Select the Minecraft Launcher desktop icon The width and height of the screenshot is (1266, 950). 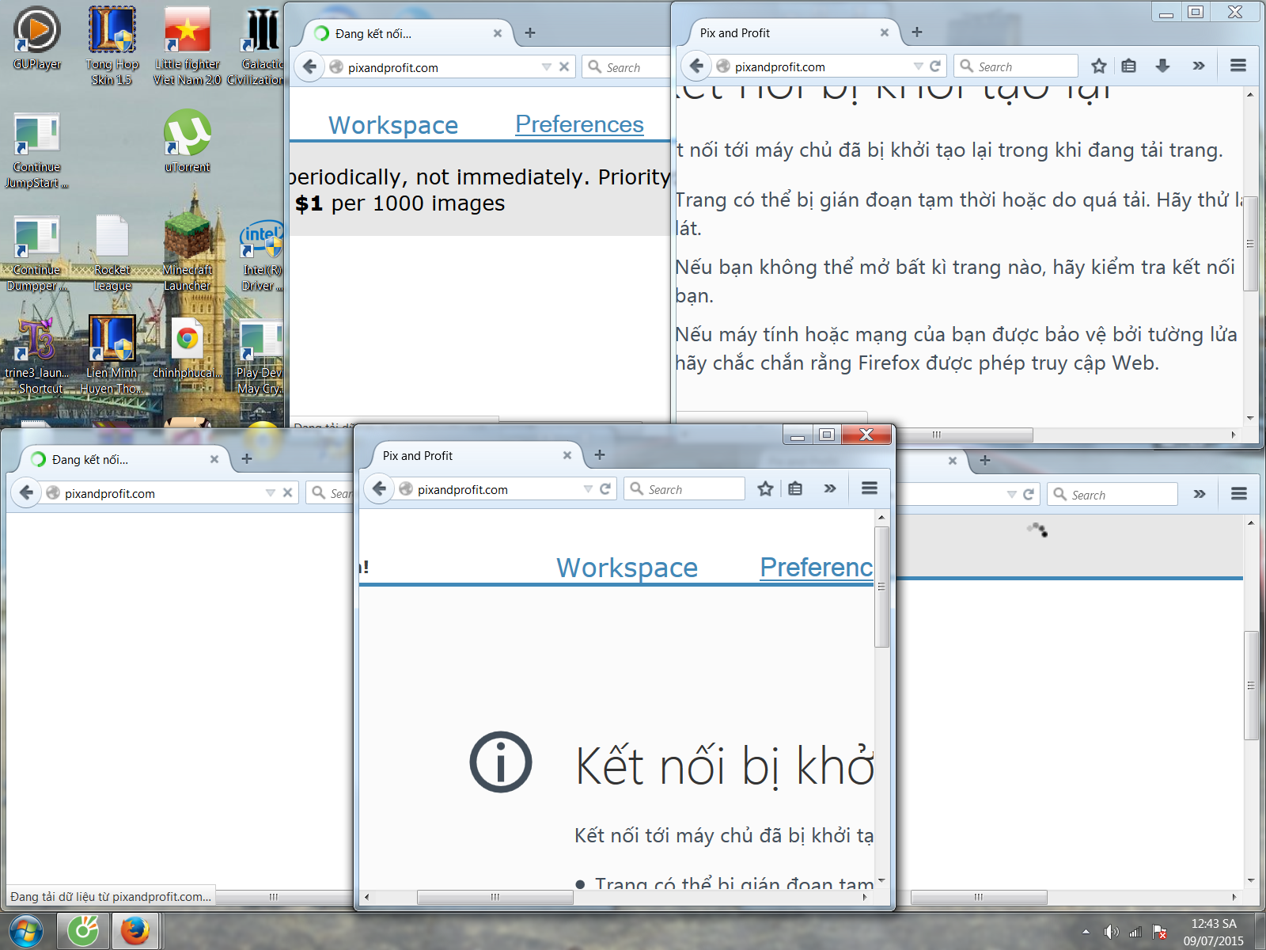188,252
